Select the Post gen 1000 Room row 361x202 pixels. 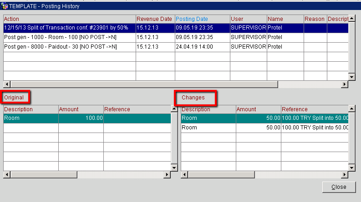pyautogui.click(x=176, y=37)
